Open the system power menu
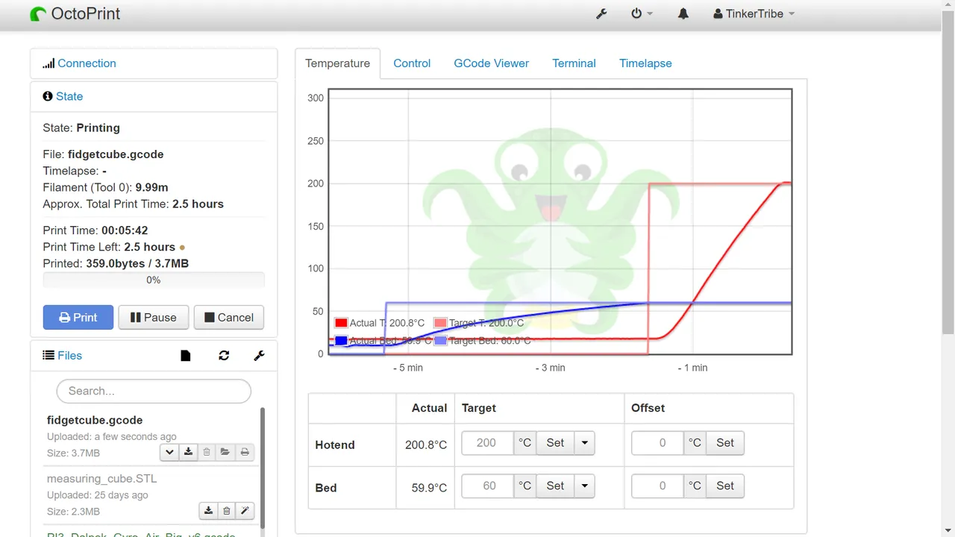Viewport: 955px width, 537px height. click(642, 13)
